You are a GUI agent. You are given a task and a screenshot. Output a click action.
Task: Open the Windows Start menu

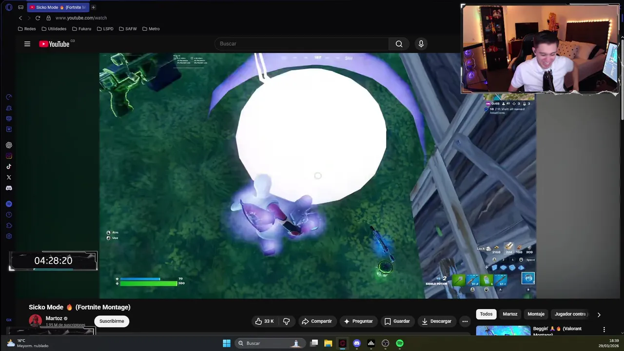(227, 343)
